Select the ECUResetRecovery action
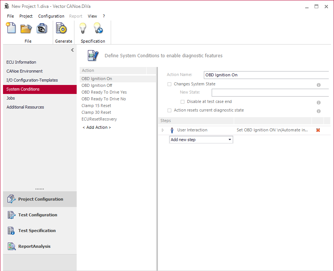The height and width of the screenshot is (271, 334). tap(118, 119)
